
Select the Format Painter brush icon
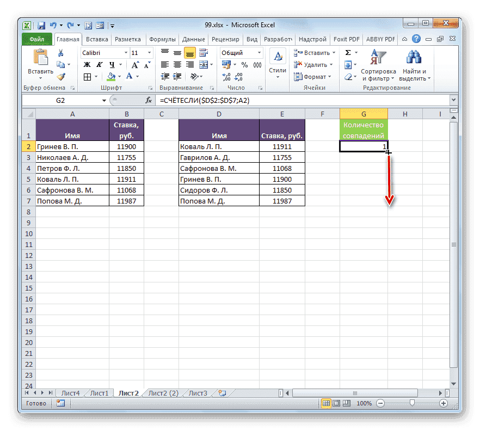tap(60, 76)
